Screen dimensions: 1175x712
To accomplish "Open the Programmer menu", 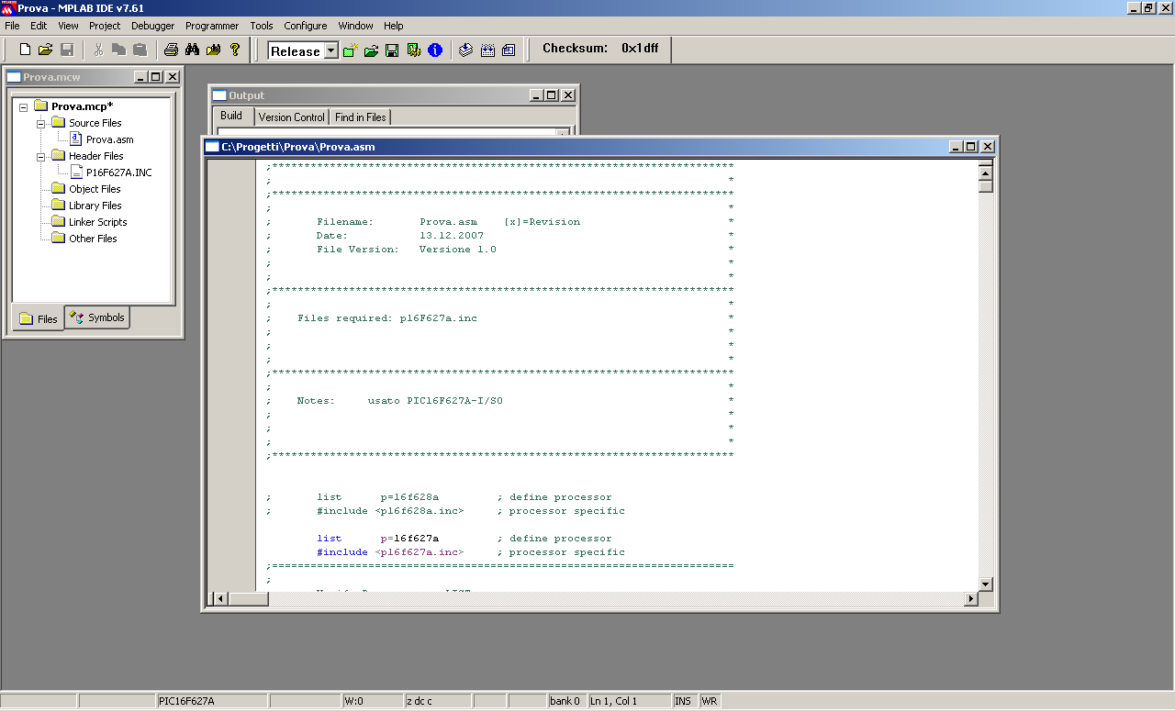I will tap(211, 26).
